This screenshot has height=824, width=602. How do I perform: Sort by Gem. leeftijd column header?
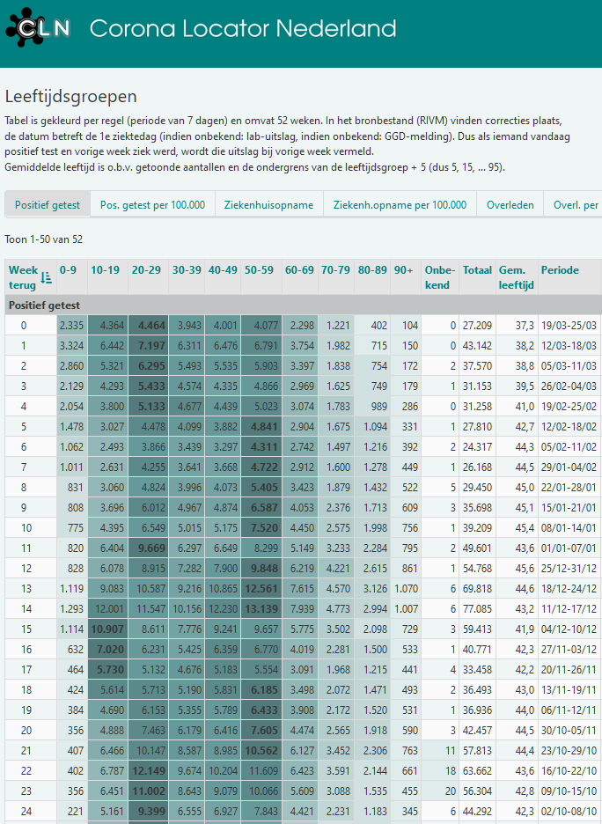(x=517, y=277)
